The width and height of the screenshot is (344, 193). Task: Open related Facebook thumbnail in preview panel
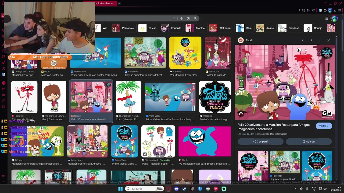tap(285, 162)
